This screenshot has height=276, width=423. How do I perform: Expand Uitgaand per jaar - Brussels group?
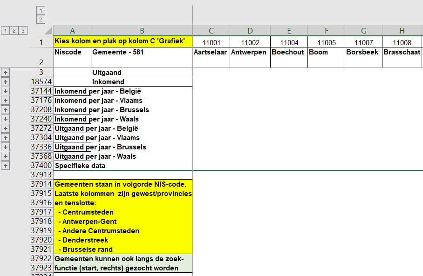pyautogui.click(x=6, y=147)
